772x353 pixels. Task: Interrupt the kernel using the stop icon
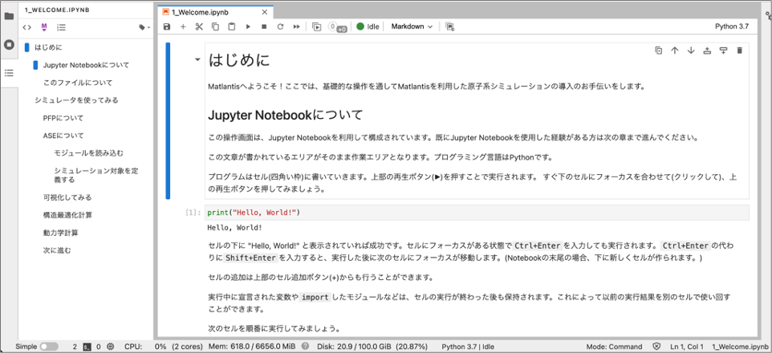[264, 26]
